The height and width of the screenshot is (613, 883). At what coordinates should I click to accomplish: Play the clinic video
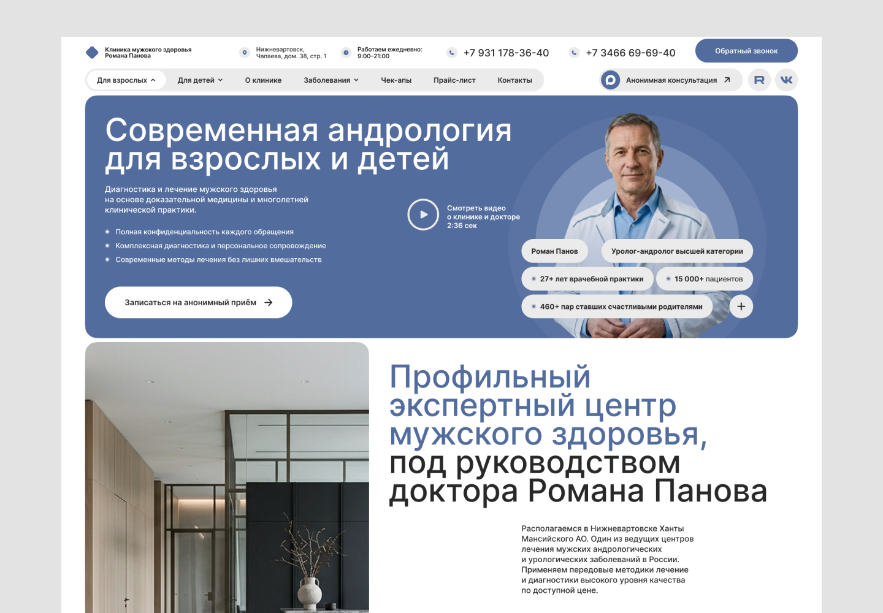423,215
